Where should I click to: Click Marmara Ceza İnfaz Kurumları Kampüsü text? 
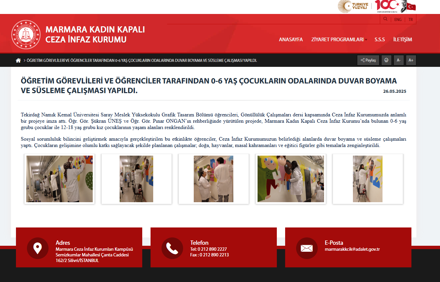[x=94, y=249]
